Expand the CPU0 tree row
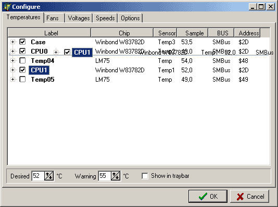 click(12, 51)
